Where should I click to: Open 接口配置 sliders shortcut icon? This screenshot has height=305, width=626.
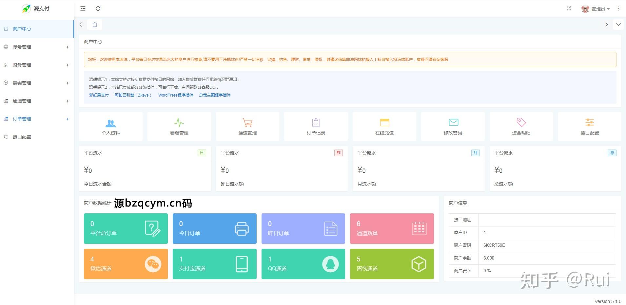590,122
